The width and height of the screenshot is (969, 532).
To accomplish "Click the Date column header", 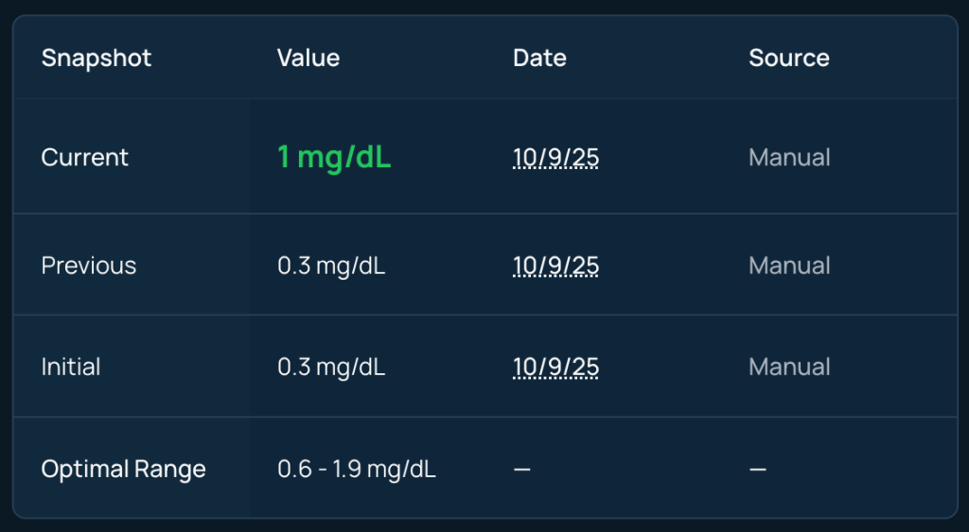I will 539,59.
